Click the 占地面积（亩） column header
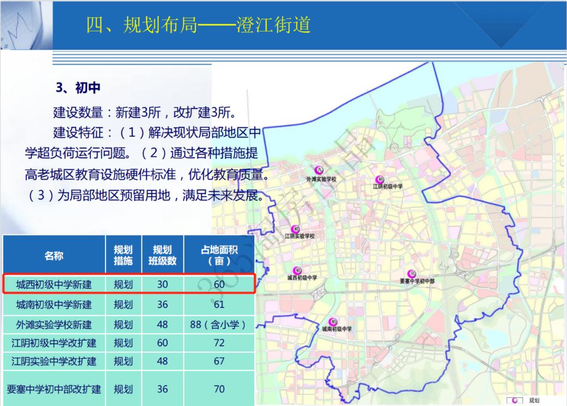The width and height of the screenshot is (567, 406). coord(219,256)
